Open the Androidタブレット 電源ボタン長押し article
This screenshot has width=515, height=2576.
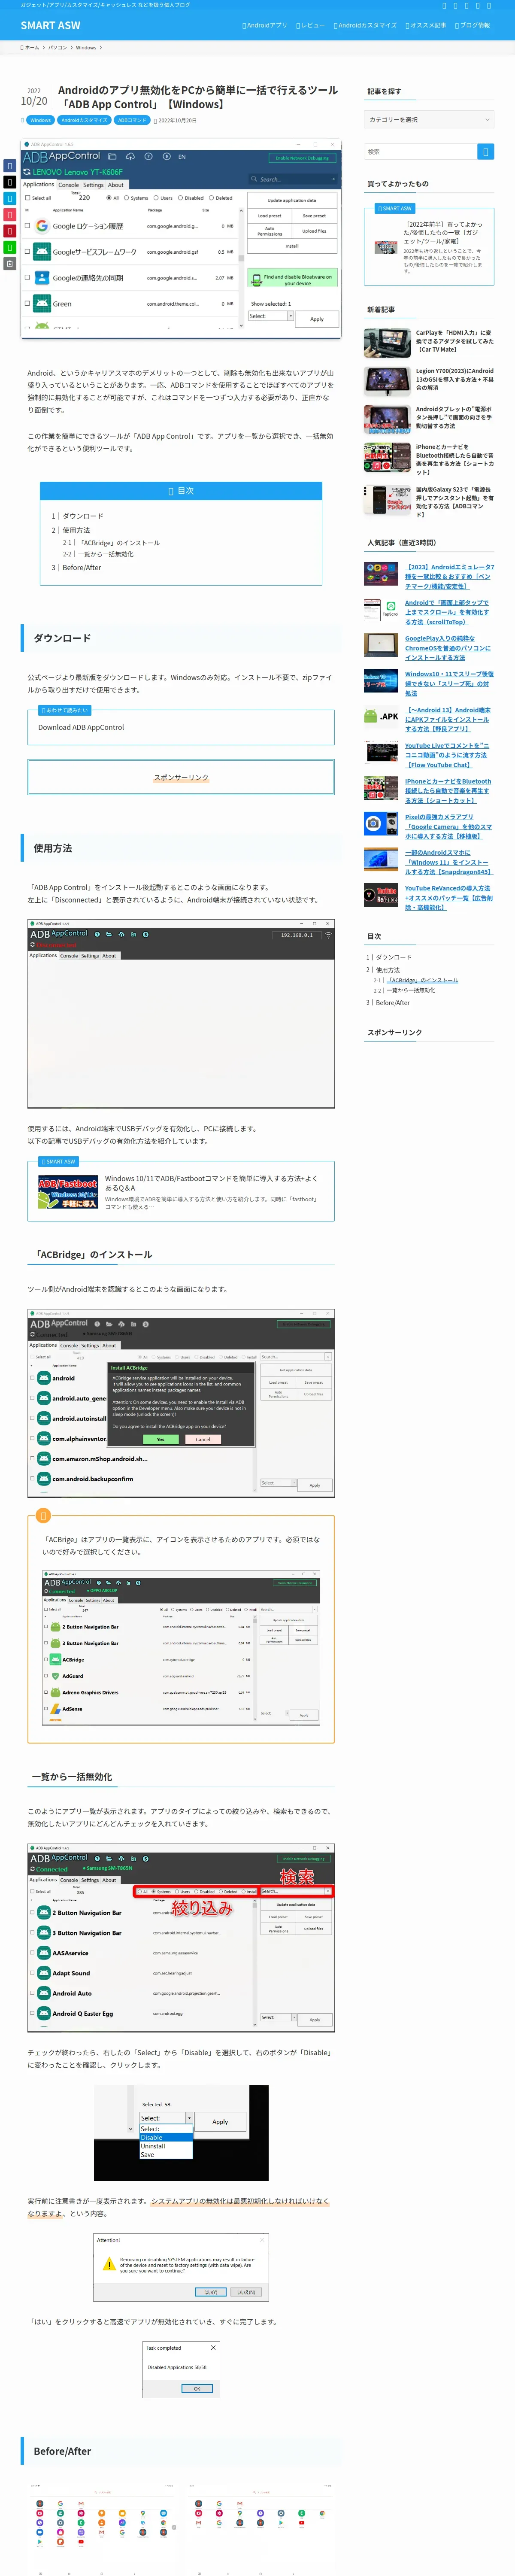click(454, 417)
